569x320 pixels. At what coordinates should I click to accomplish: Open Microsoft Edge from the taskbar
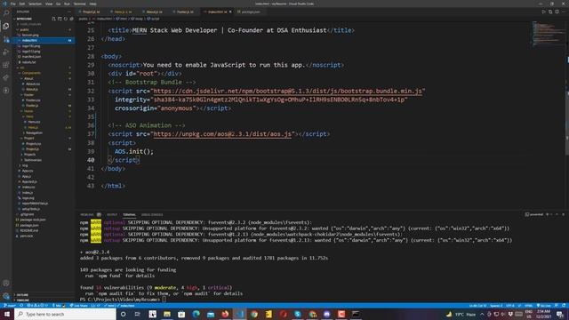point(196,314)
